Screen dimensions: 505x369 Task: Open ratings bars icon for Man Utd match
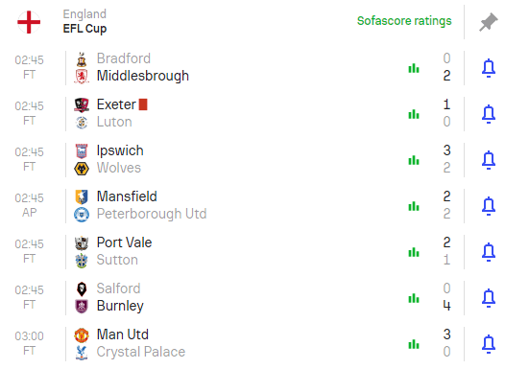414,344
